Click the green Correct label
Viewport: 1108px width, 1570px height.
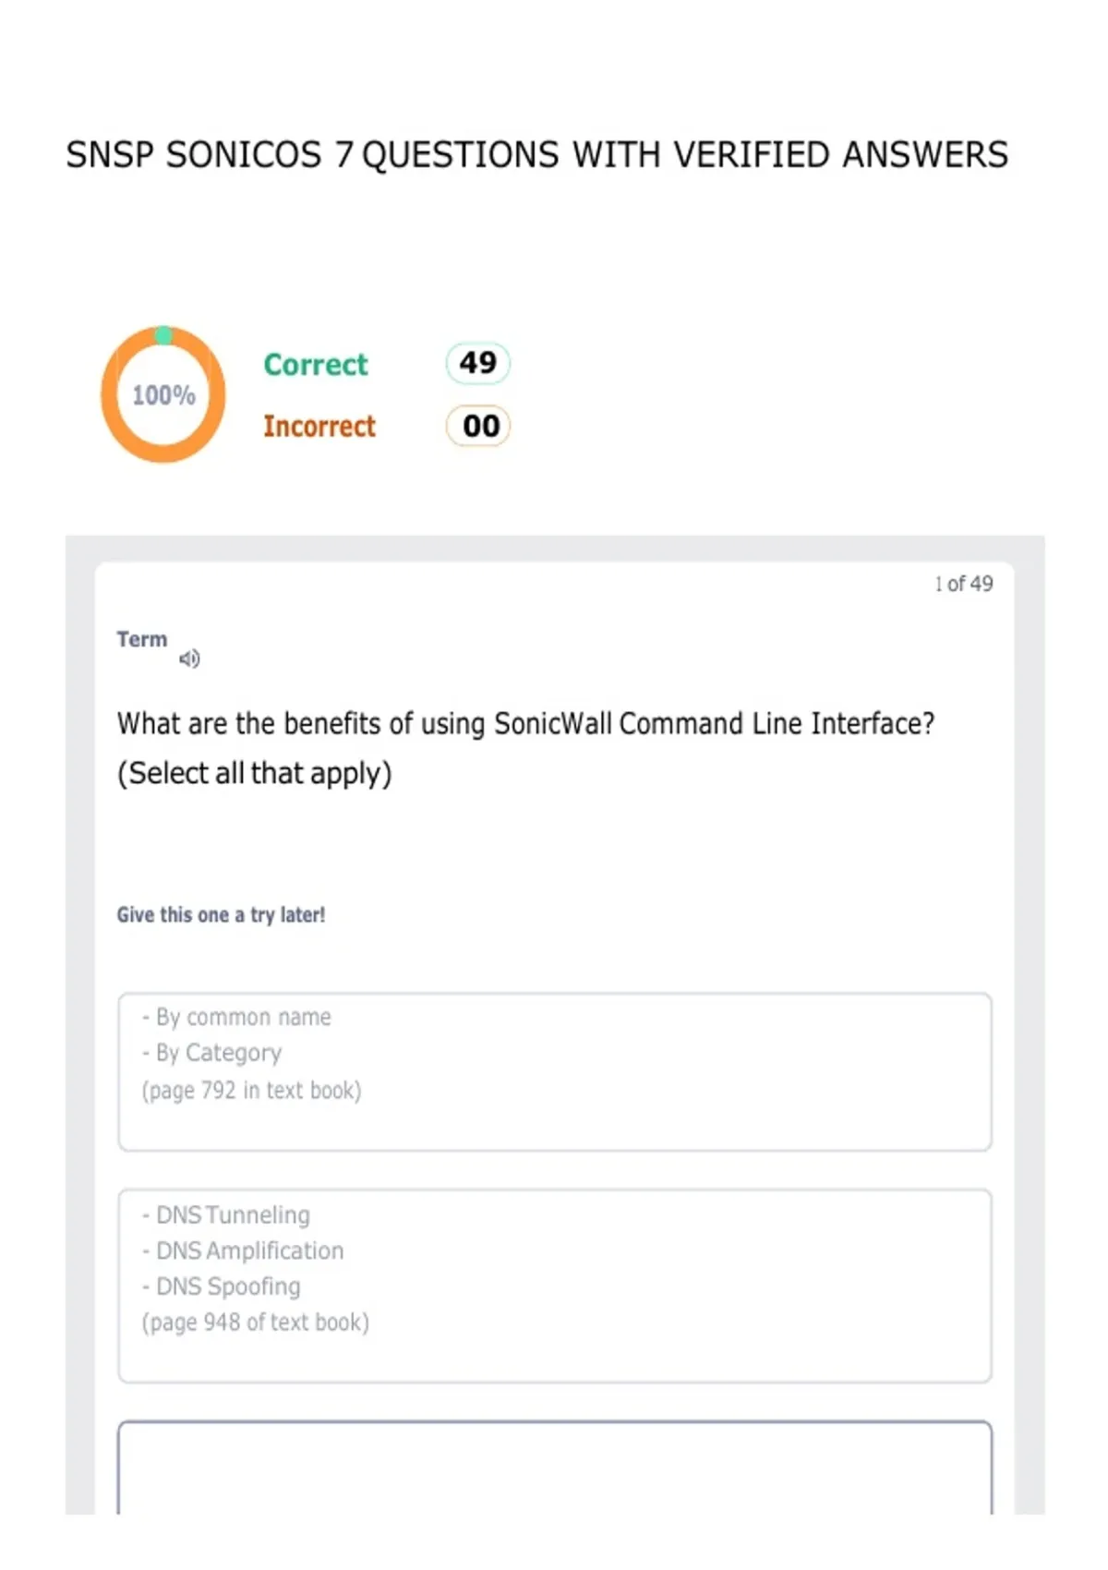316,365
